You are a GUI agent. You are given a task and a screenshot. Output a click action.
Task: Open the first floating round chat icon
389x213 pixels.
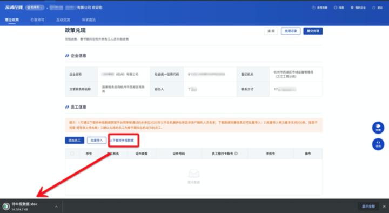378,128
